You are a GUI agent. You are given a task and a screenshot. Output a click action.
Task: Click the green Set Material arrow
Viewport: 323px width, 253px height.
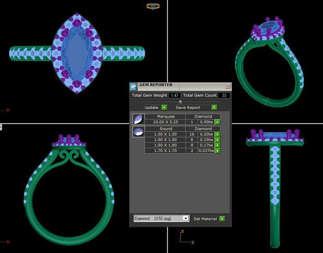pyautogui.click(x=222, y=219)
